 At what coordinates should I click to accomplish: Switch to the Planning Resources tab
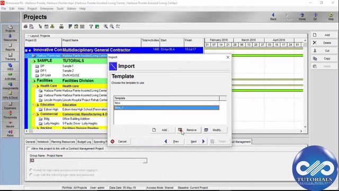[63, 142]
